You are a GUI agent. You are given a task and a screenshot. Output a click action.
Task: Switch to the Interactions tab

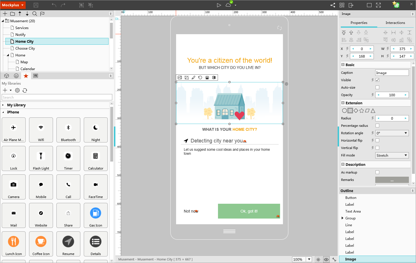click(x=395, y=23)
